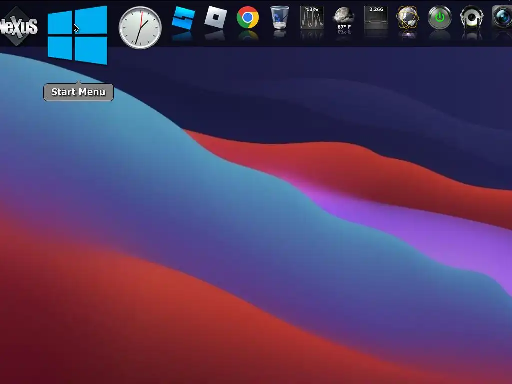Click the green power button icon
The height and width of the screenshot is (384, 512).
(x=440, y=18)
